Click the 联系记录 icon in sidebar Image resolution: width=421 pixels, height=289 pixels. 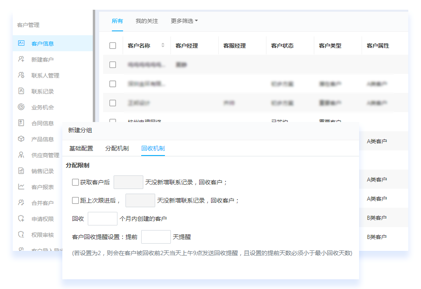click(21, 91)
